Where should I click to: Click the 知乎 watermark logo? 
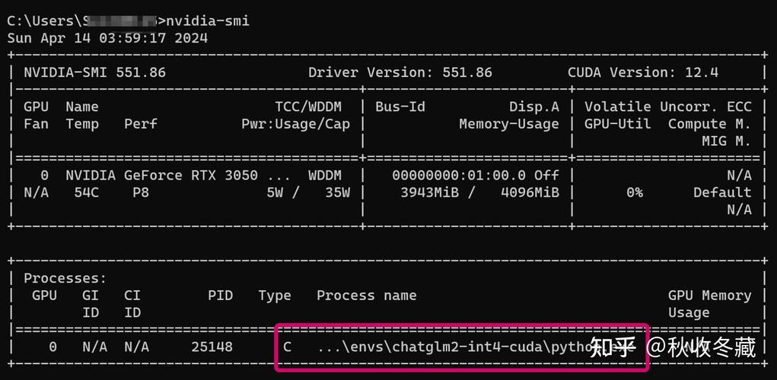[613, 348]
